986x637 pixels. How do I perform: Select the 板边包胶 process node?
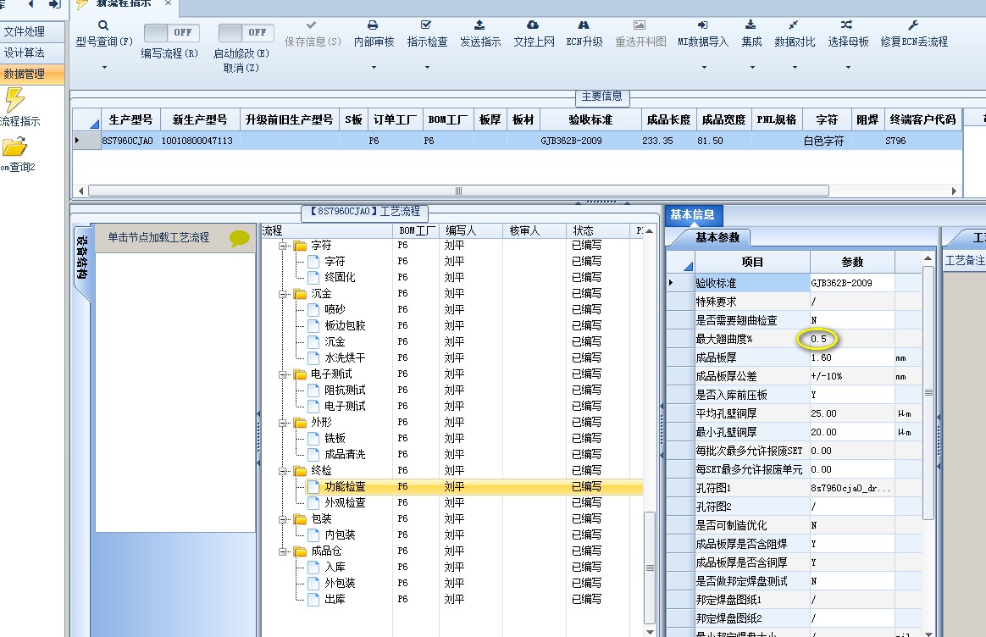click(345, 326)
